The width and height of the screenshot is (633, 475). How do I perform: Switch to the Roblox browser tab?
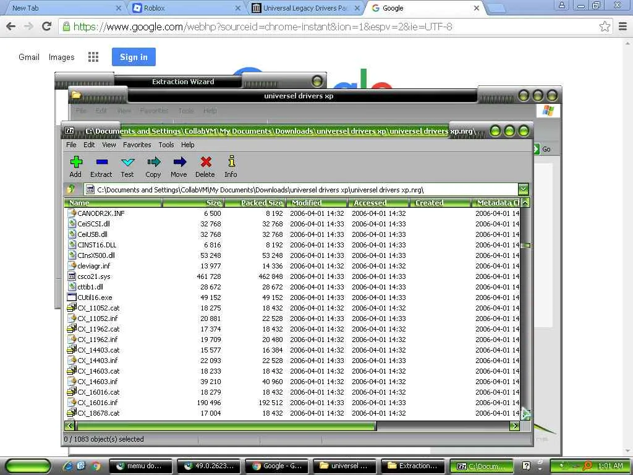pos(185,8)
